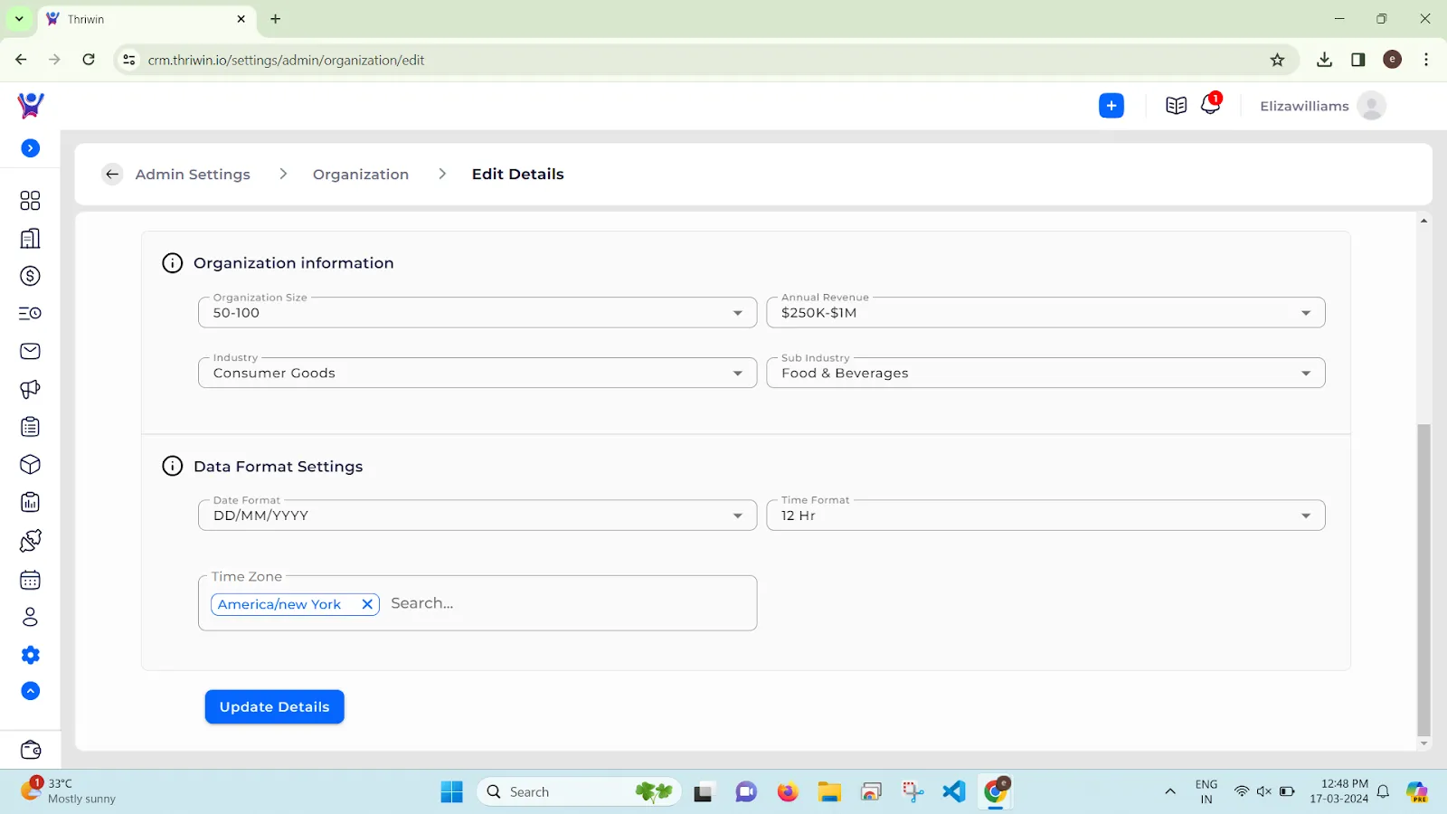Image resolution: width=1447 pixels, height=814 pixels.
Task: Click the blue up-arrow circle in sidebar
Action: tap(31, 691)
